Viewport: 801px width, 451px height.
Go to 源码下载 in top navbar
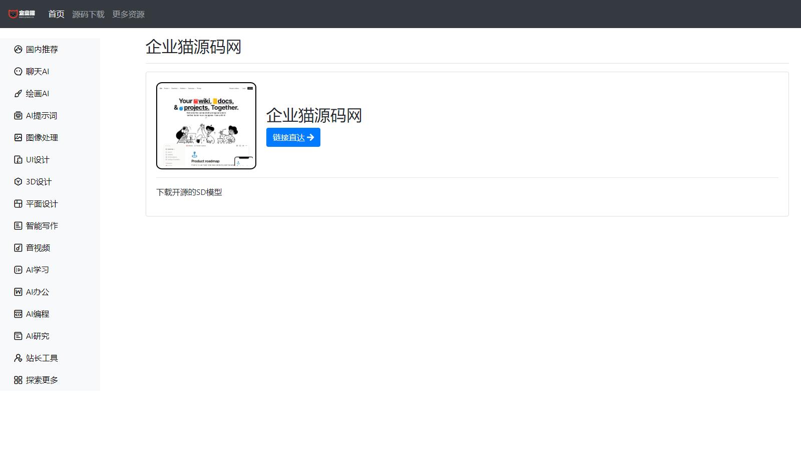click(88, 14)
